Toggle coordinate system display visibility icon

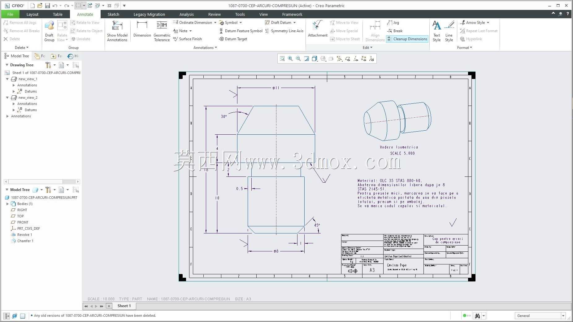372,59
